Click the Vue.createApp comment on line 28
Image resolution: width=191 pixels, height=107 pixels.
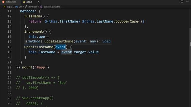(x=35, y=98)
